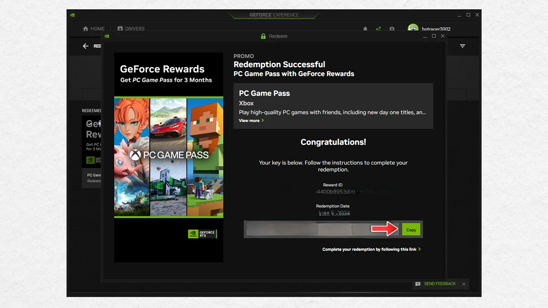Screen dimensions: 548x308
Task: Close the Redeem dialog window
Action: [x=443, y=36]
